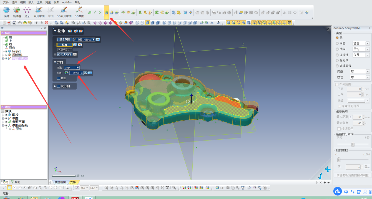Click the zoom-to-fit magnifier icon
Screen dimensions: 372x199
coord(73,23)
